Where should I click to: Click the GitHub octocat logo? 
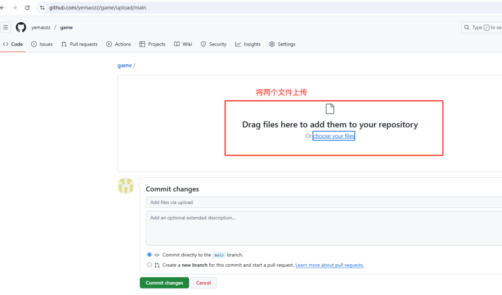[21, 27]
